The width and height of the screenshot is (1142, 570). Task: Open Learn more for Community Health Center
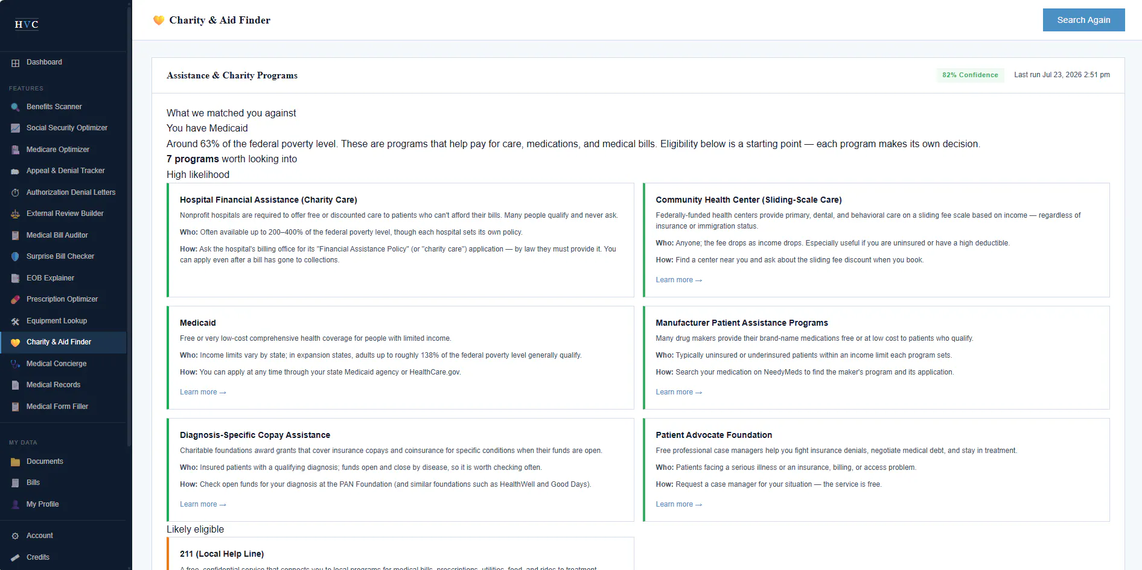(x=678, y=280)
